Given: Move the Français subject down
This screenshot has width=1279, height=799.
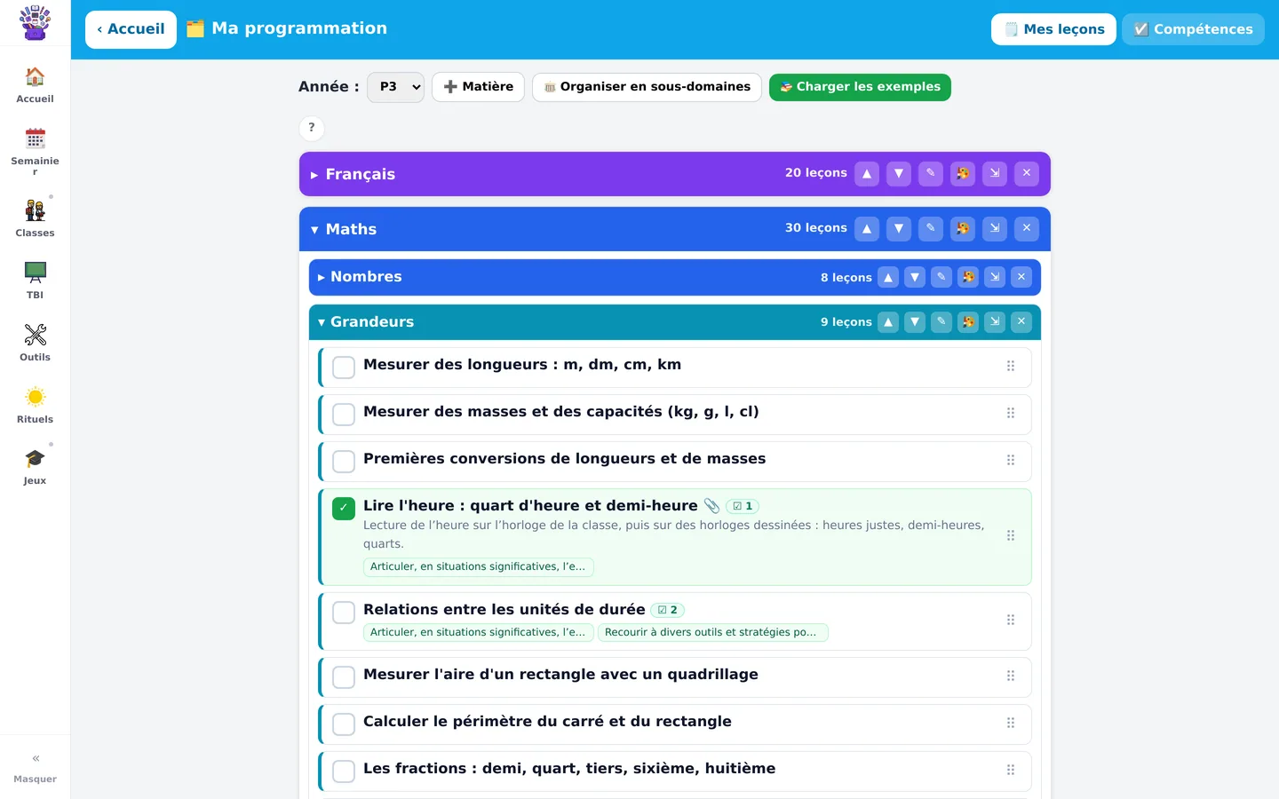Looking at the screenshot, I should pos(899,173).
